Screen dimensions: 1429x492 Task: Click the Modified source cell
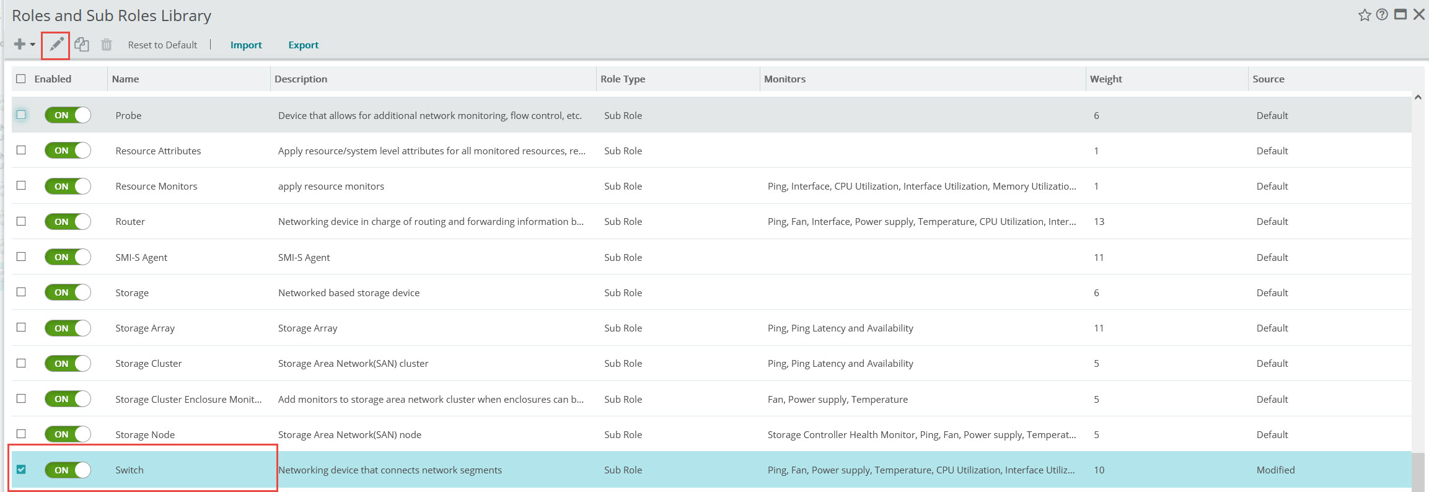click(1275, 470)
